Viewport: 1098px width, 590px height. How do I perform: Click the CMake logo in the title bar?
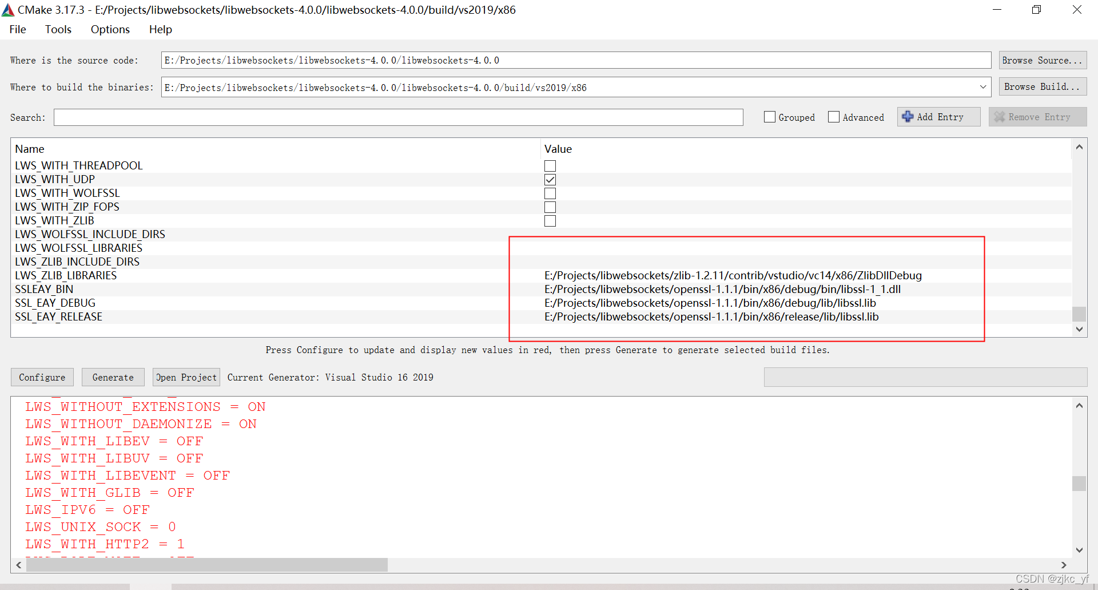pos(8,9)
